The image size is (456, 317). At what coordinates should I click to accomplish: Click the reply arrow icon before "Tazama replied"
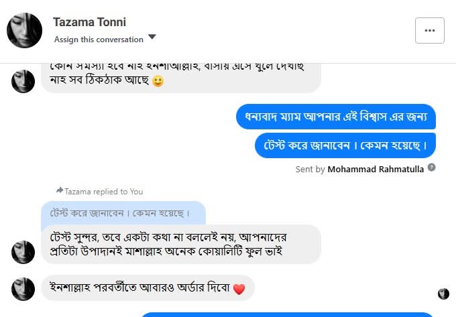(60, 191)
